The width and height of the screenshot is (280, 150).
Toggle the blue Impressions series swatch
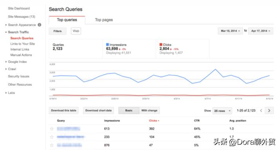(107, 44)
